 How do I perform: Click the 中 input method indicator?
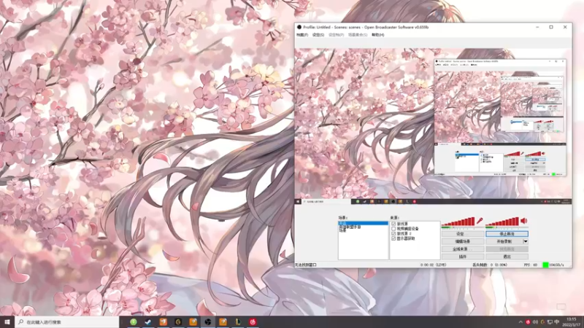click(x=557, y=322)
